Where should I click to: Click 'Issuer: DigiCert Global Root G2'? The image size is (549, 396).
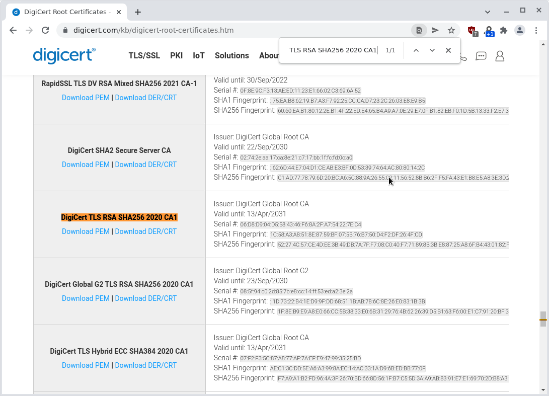(x=261, y=271)
